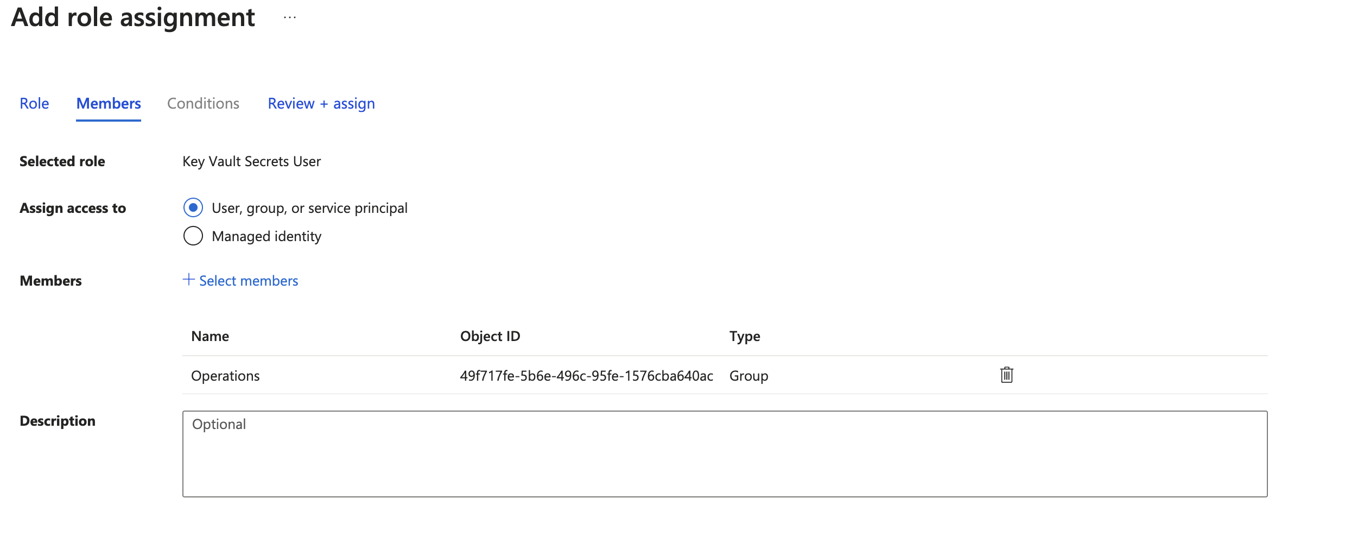The image size is (1345, 555).
Task: Click the Group type value in member row
Action: [x=748, y=375]
